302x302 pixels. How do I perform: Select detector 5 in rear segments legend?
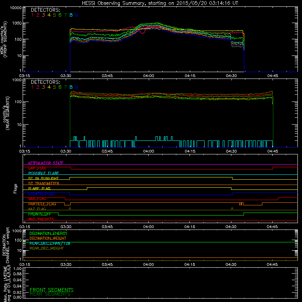pyautogui.click(x=54, y=87)
